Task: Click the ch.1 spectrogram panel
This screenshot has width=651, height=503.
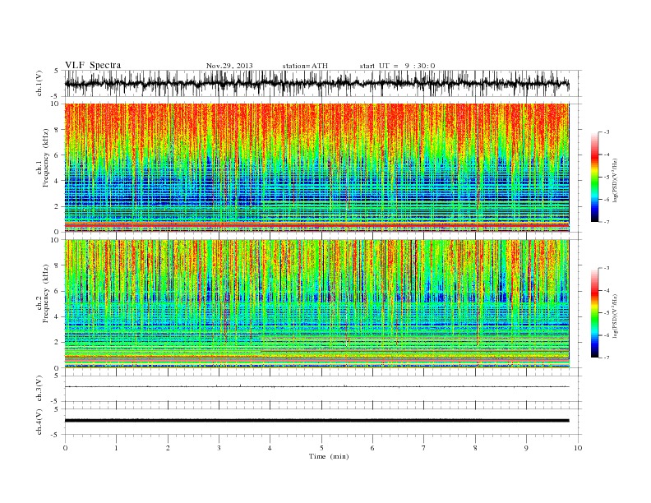Action: [316, 168]
